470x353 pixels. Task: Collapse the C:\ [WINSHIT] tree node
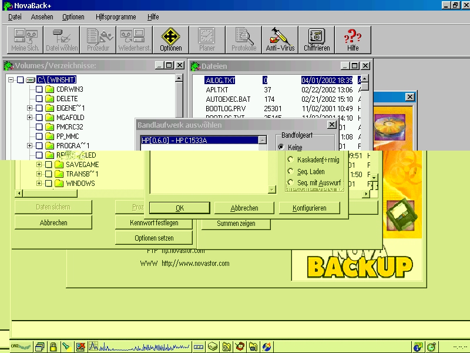tap(11, 80)
